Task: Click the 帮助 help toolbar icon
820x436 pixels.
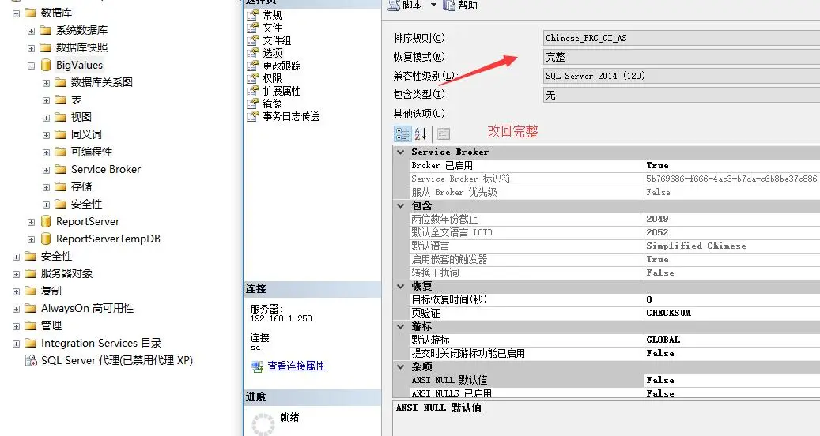Action: click(x=448, y=6)
